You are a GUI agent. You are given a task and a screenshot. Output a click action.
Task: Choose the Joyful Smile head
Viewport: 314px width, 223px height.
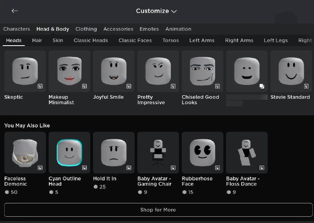coord(113,71)
